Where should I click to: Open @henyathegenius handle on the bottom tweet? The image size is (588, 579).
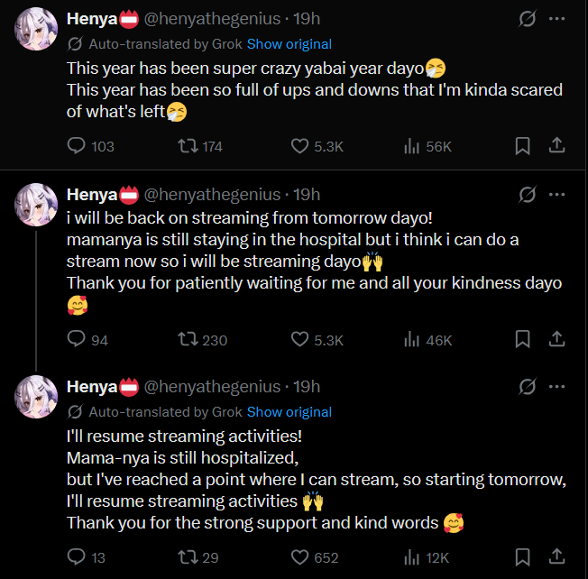(x=212, y=387)
